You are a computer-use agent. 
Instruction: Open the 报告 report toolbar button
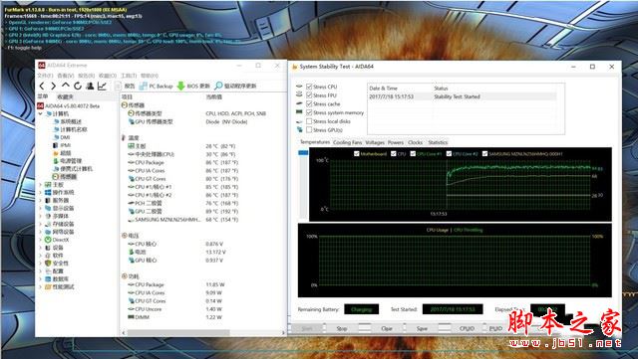tap(126, 87)
